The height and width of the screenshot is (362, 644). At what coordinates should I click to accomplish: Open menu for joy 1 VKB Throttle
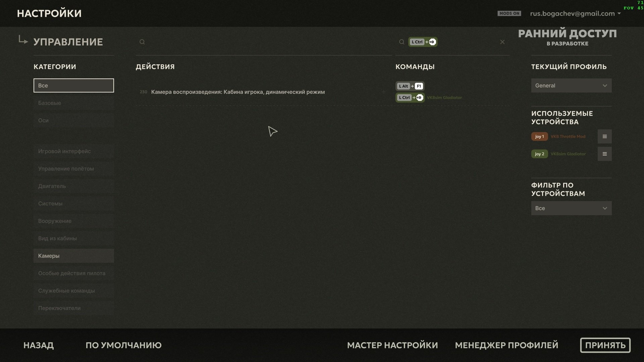(604, 136)
